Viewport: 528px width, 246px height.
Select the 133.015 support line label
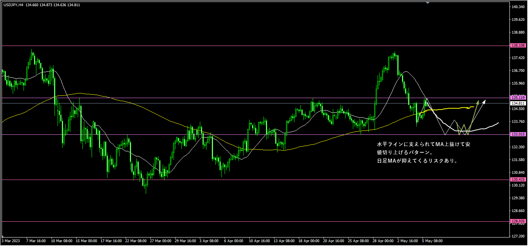pyautogui.click(x=517, y=134)
